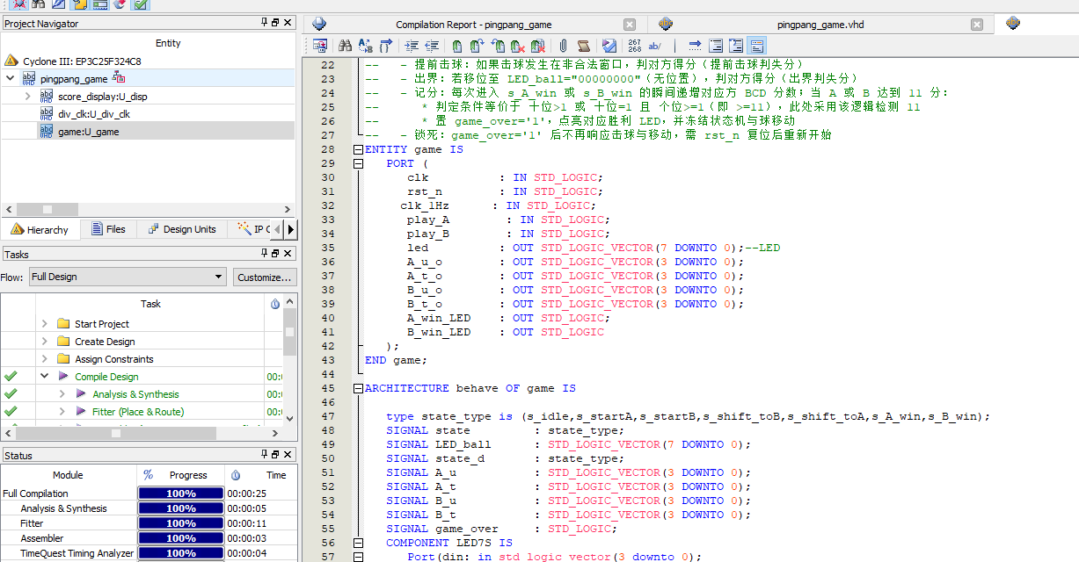1079x562 pixels.
Task: Click the hierarchy icon beside pingpang_game
Action: click(118, 77)
